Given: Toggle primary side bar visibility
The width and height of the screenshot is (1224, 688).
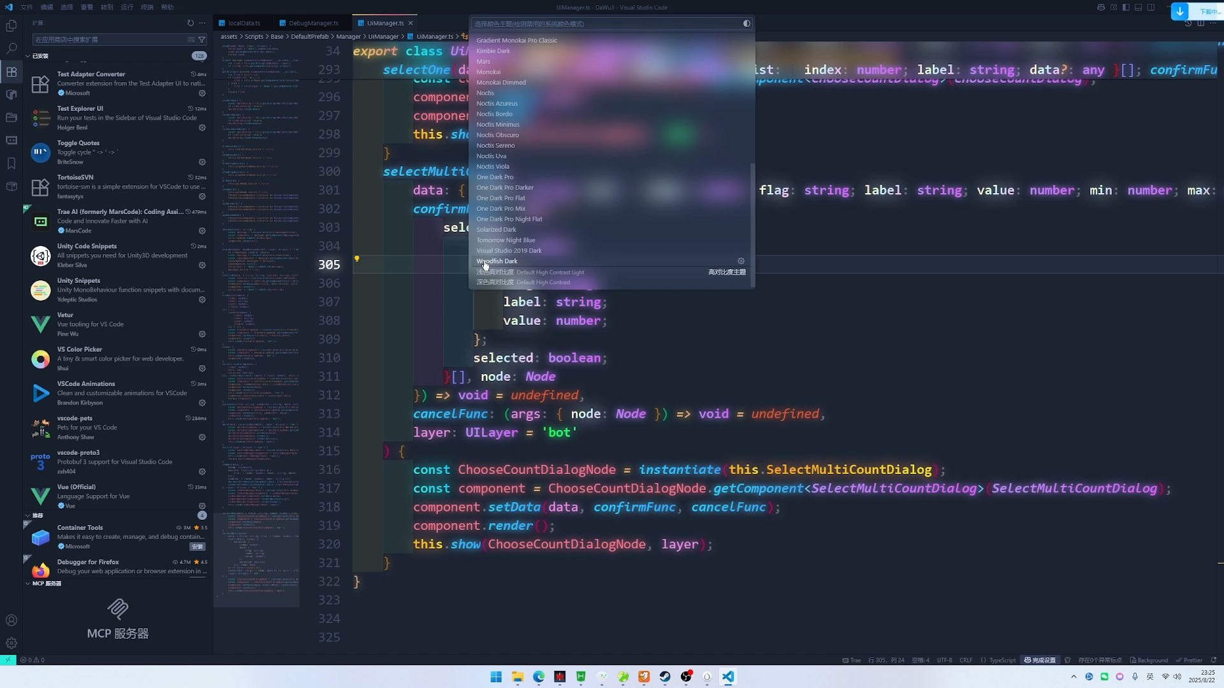Looking at the screenshot, I should pos(1126,7).
